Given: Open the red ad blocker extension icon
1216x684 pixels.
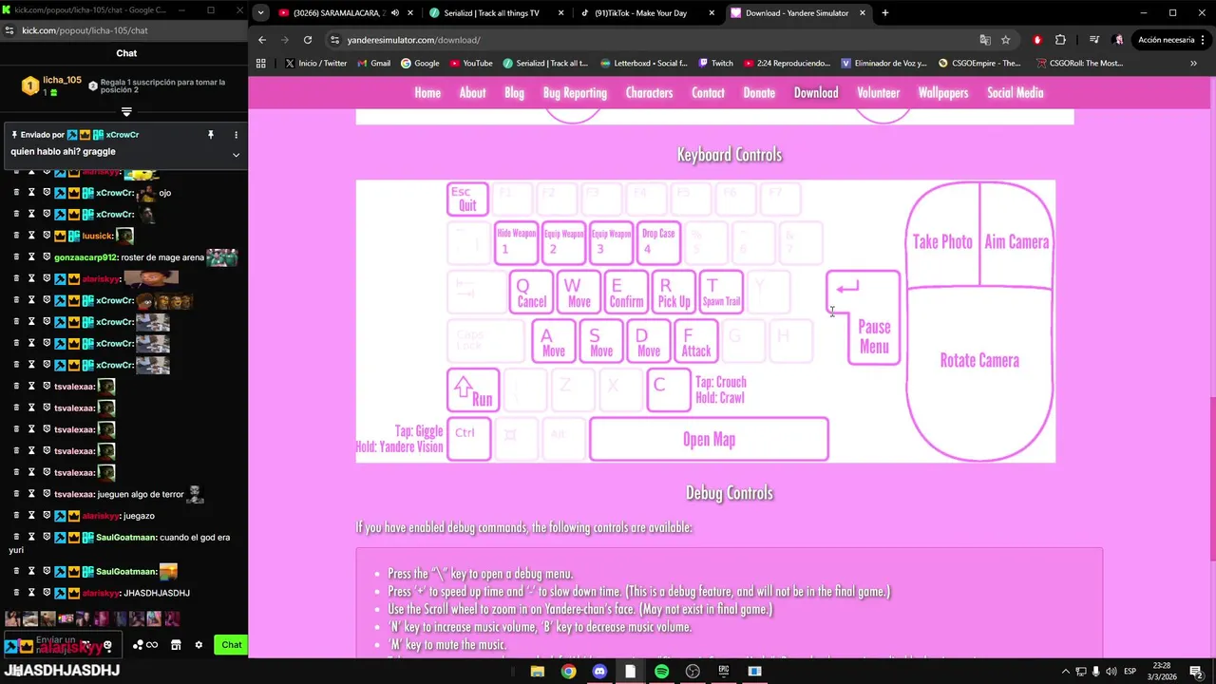Looking at the screenshot, I should [x=1037, y=40].
